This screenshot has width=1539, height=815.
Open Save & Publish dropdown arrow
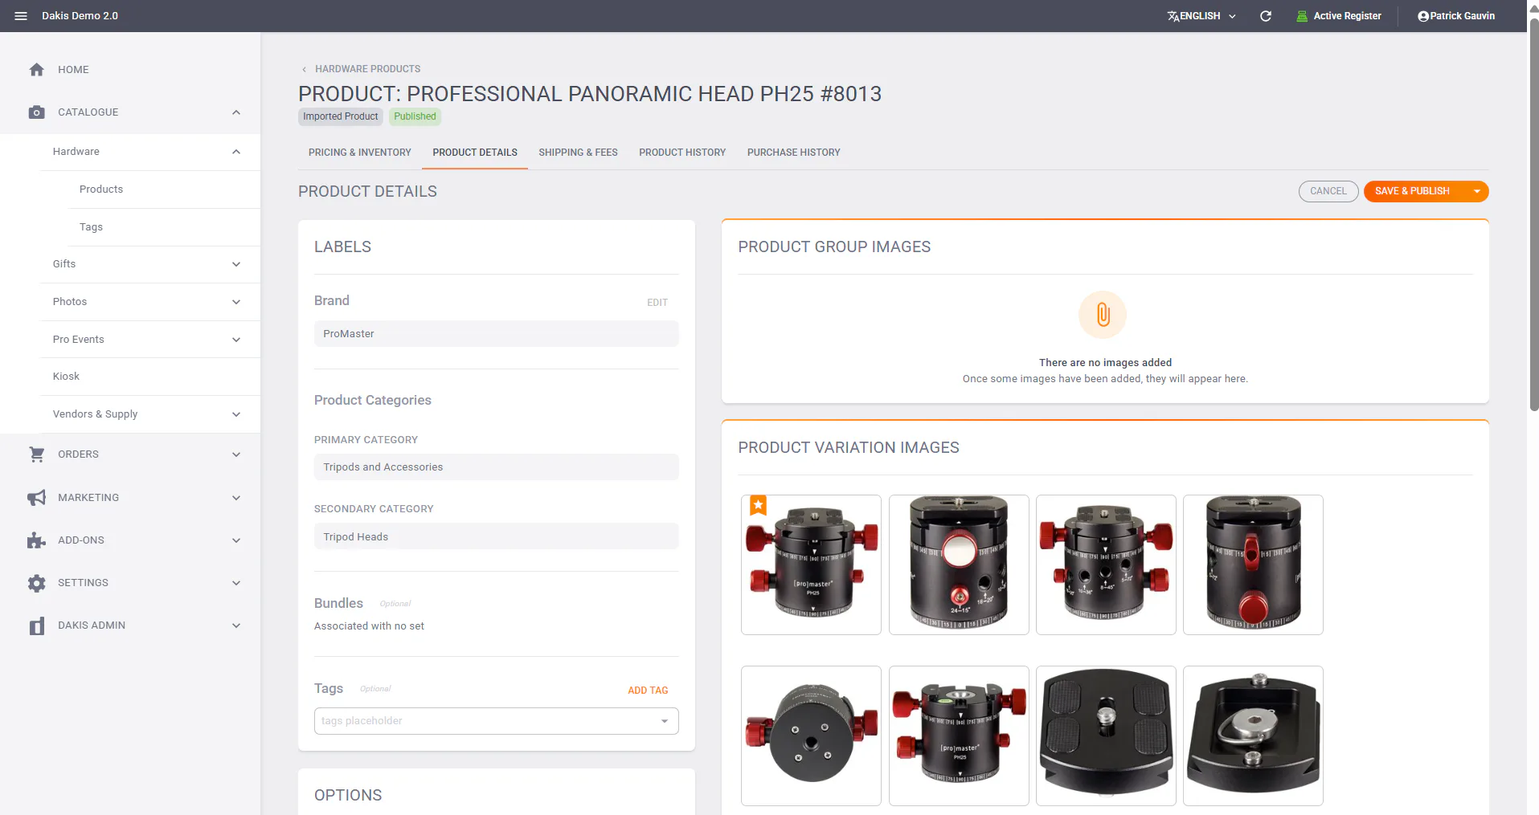pyautogui.click(x=1476, y=191)
